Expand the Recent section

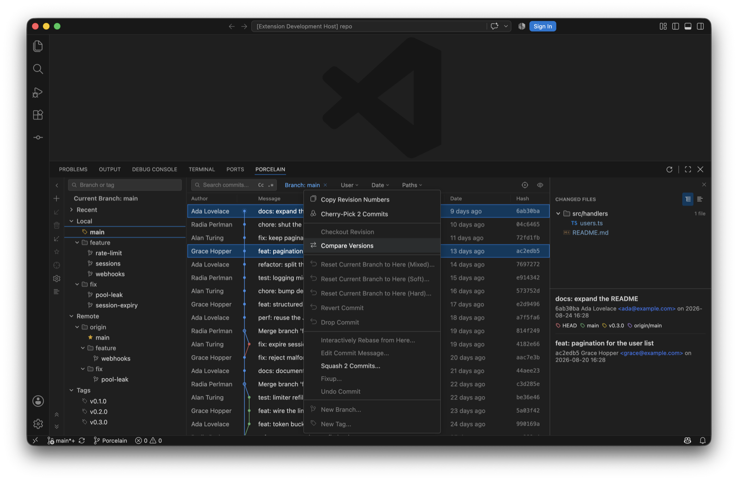coord(71,210)
